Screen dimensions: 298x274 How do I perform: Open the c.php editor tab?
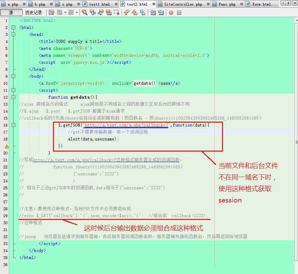(67, 4)
